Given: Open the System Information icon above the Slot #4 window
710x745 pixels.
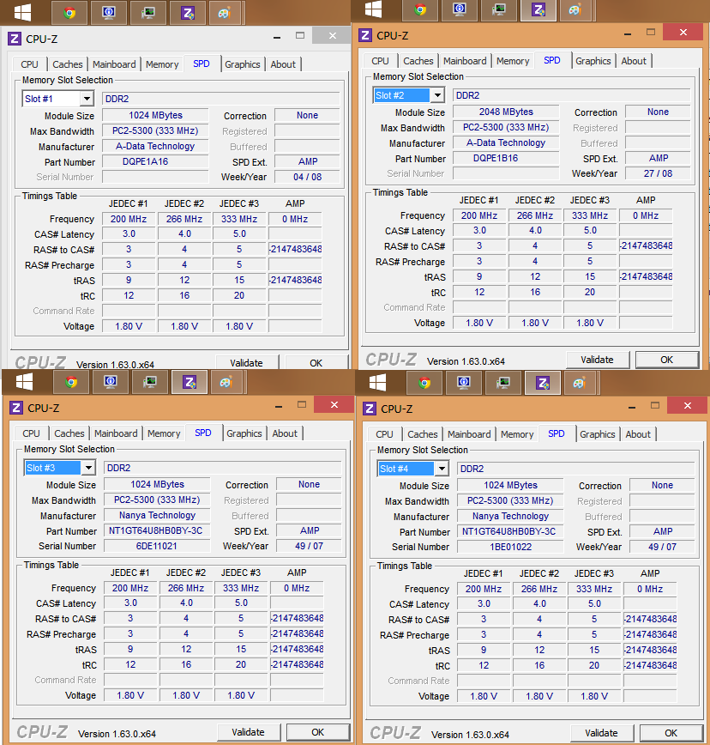Looking at the screenshot, I should 464,383.
